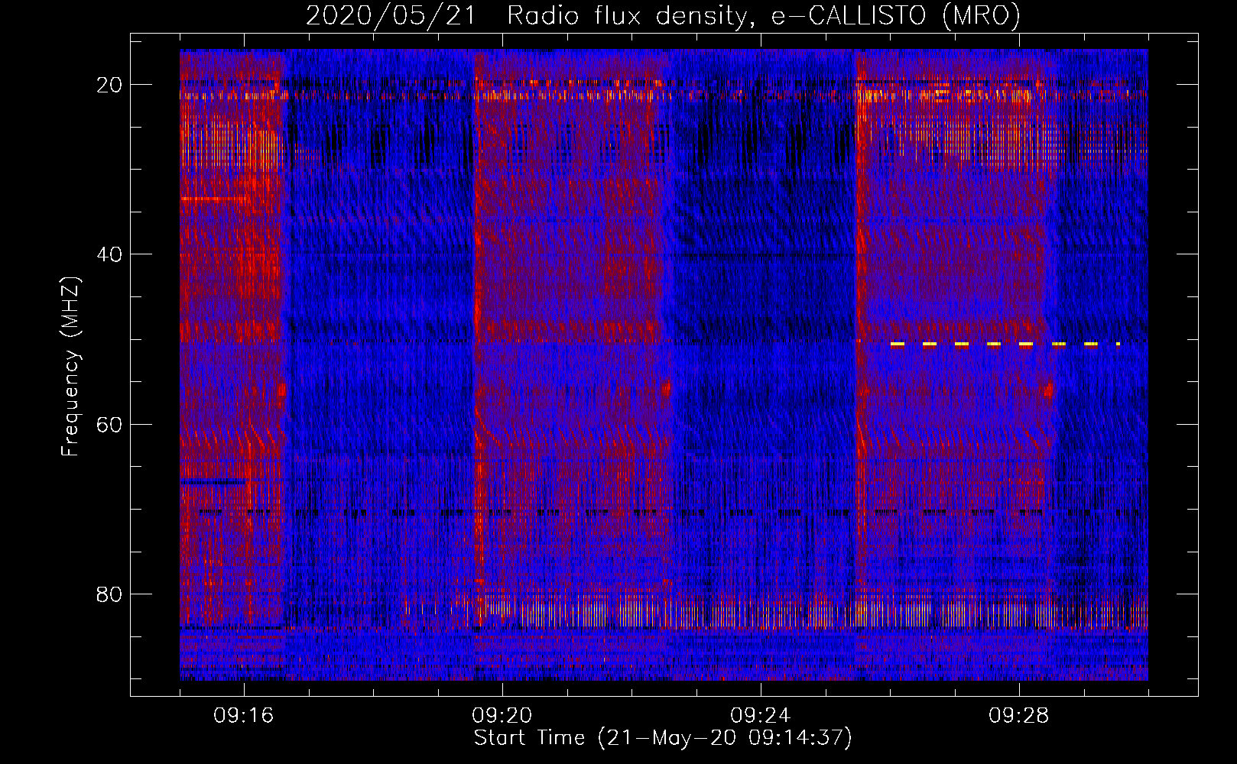This screenshot has height=764, width=1237.
Task: Click the plot title '2020/05/21 Radio flux density'
Action: click(x=663, y=16)
